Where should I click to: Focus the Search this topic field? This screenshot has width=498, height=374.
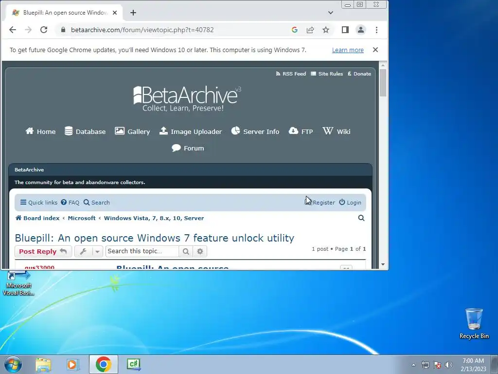point(142,251)
